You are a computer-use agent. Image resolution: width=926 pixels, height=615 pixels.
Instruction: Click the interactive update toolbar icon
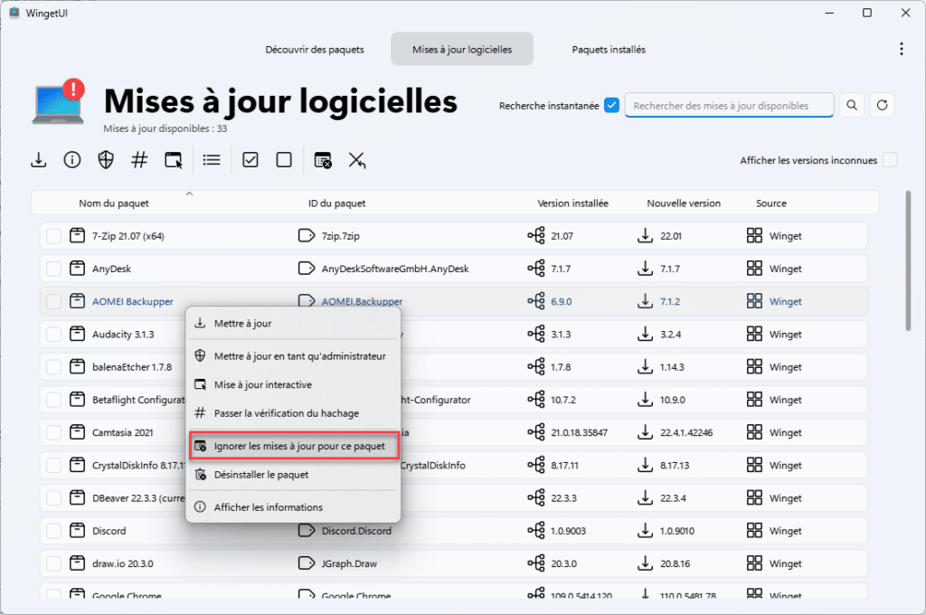pyautogui.click(x=173, y=160)
